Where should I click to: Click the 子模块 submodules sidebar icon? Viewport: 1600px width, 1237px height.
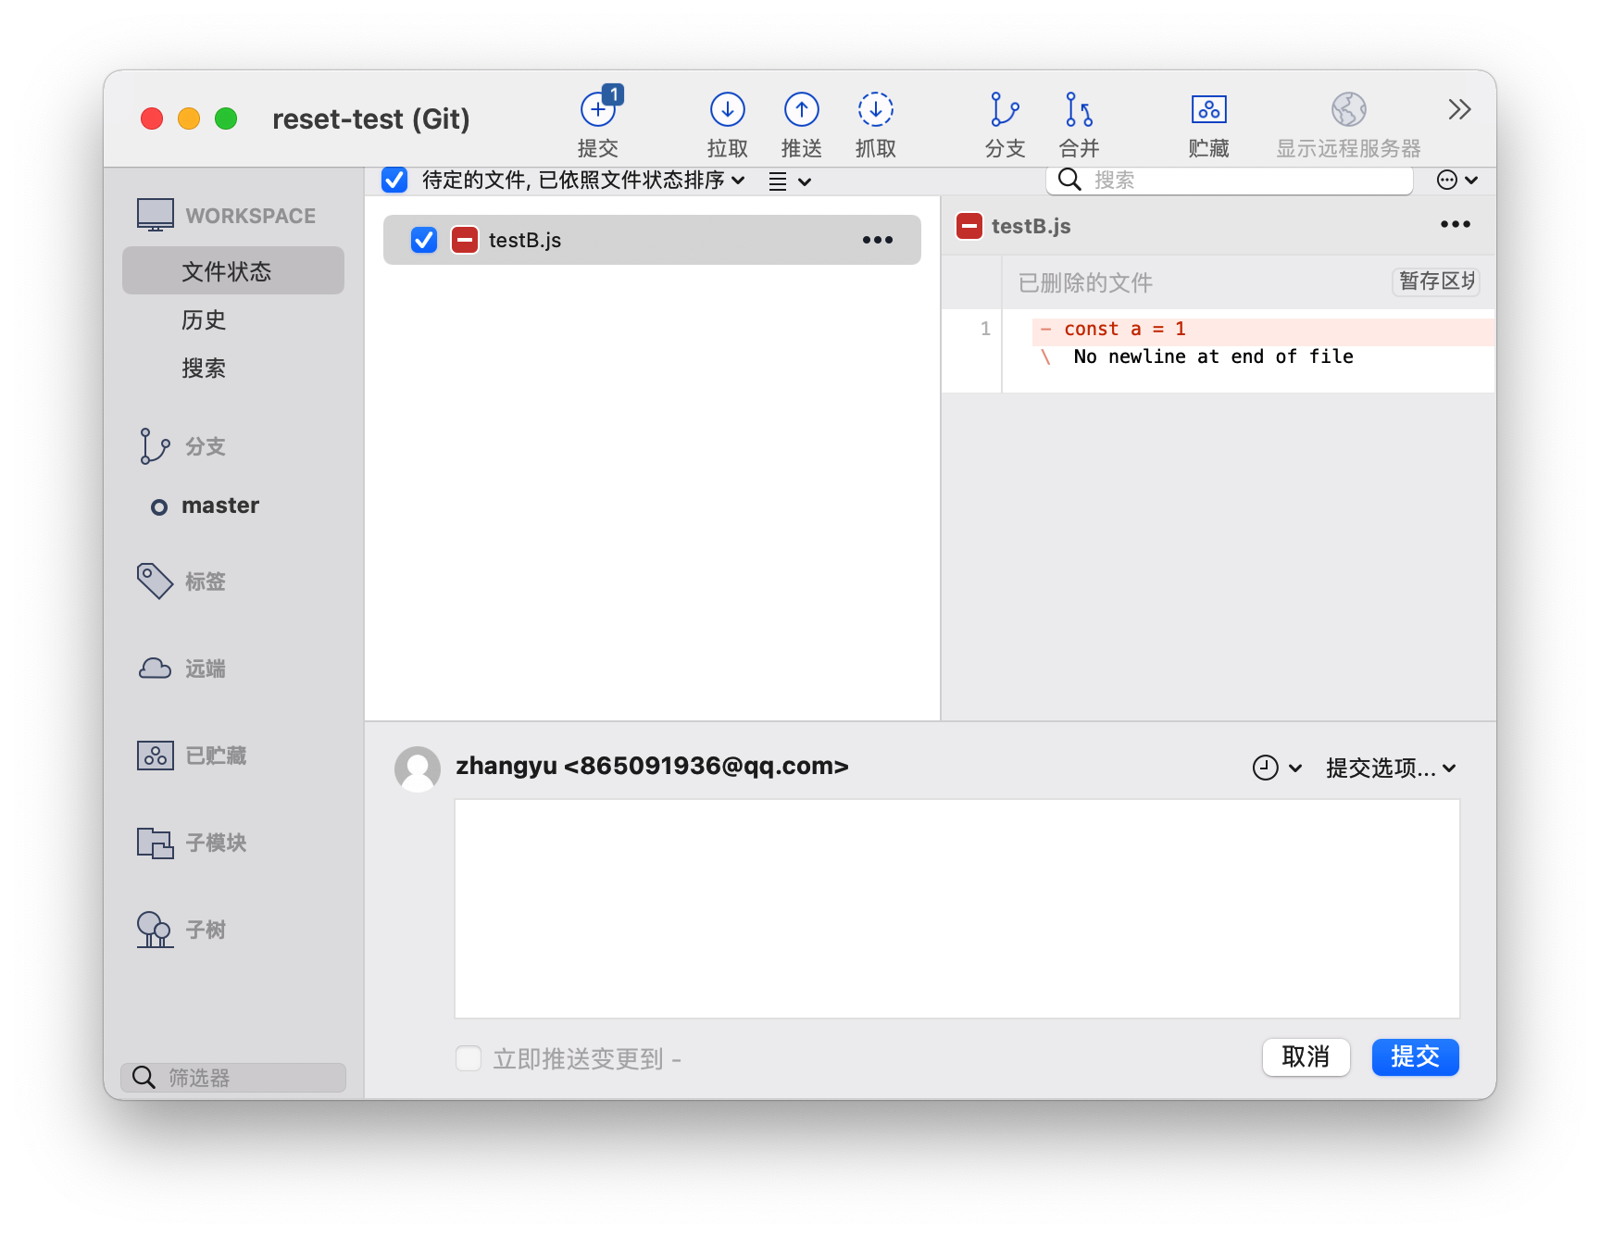(156, 843)
